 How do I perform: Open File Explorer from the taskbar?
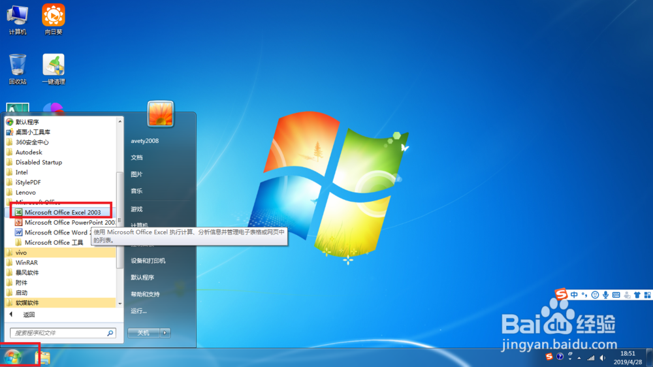[42, 357]
